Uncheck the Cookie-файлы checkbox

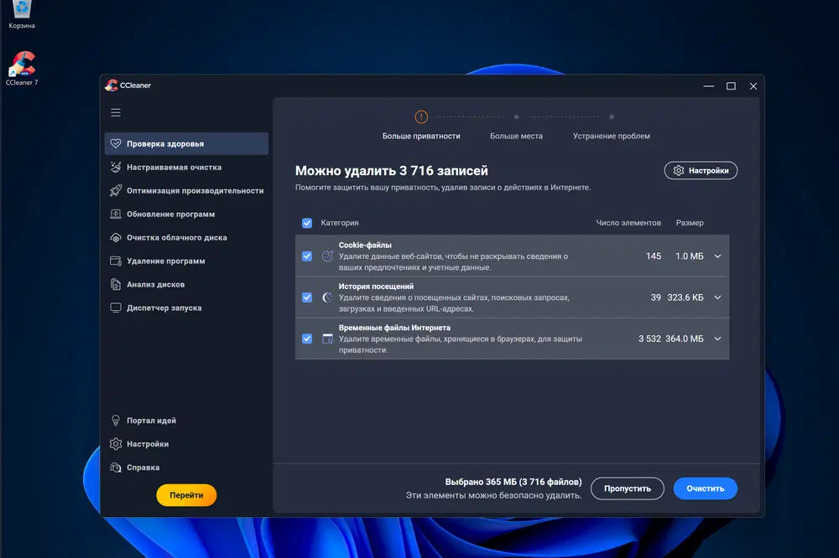(307, 256)
